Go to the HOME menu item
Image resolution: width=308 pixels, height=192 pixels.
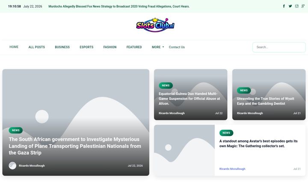coord(14,47)
